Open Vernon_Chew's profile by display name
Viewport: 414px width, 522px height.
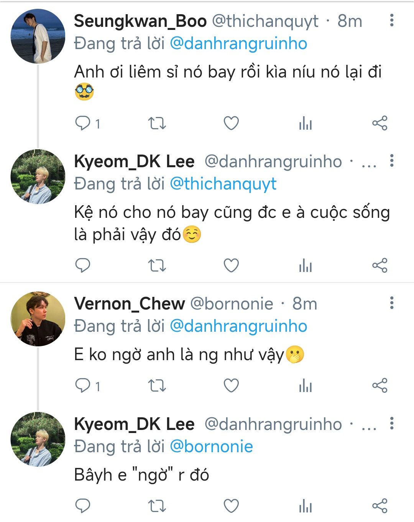click(129, 304)
